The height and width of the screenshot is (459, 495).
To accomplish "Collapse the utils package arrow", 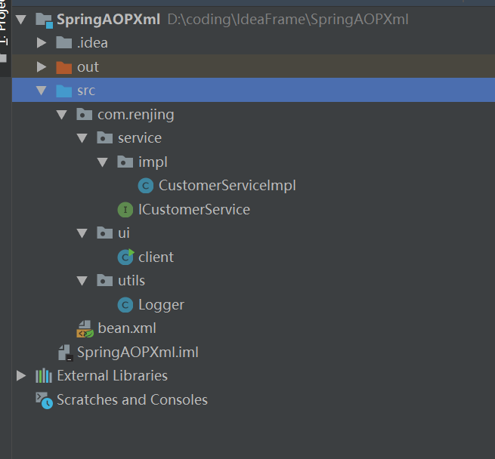I will [x=82, y=281].
